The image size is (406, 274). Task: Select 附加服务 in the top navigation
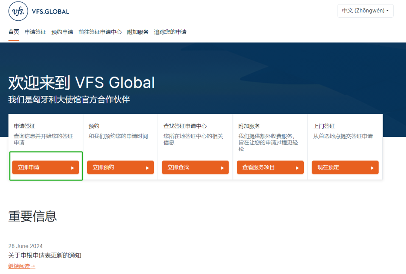(x=138, y=32)
